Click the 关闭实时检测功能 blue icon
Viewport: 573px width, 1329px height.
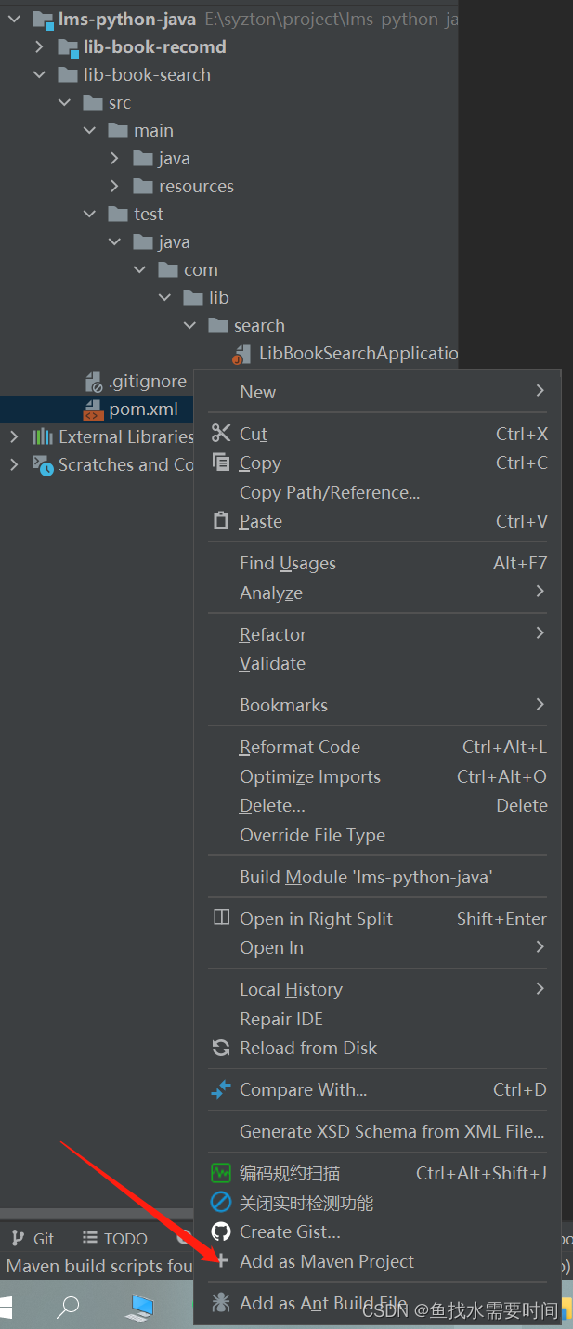pyautogui.click(x=221, y=1203)
